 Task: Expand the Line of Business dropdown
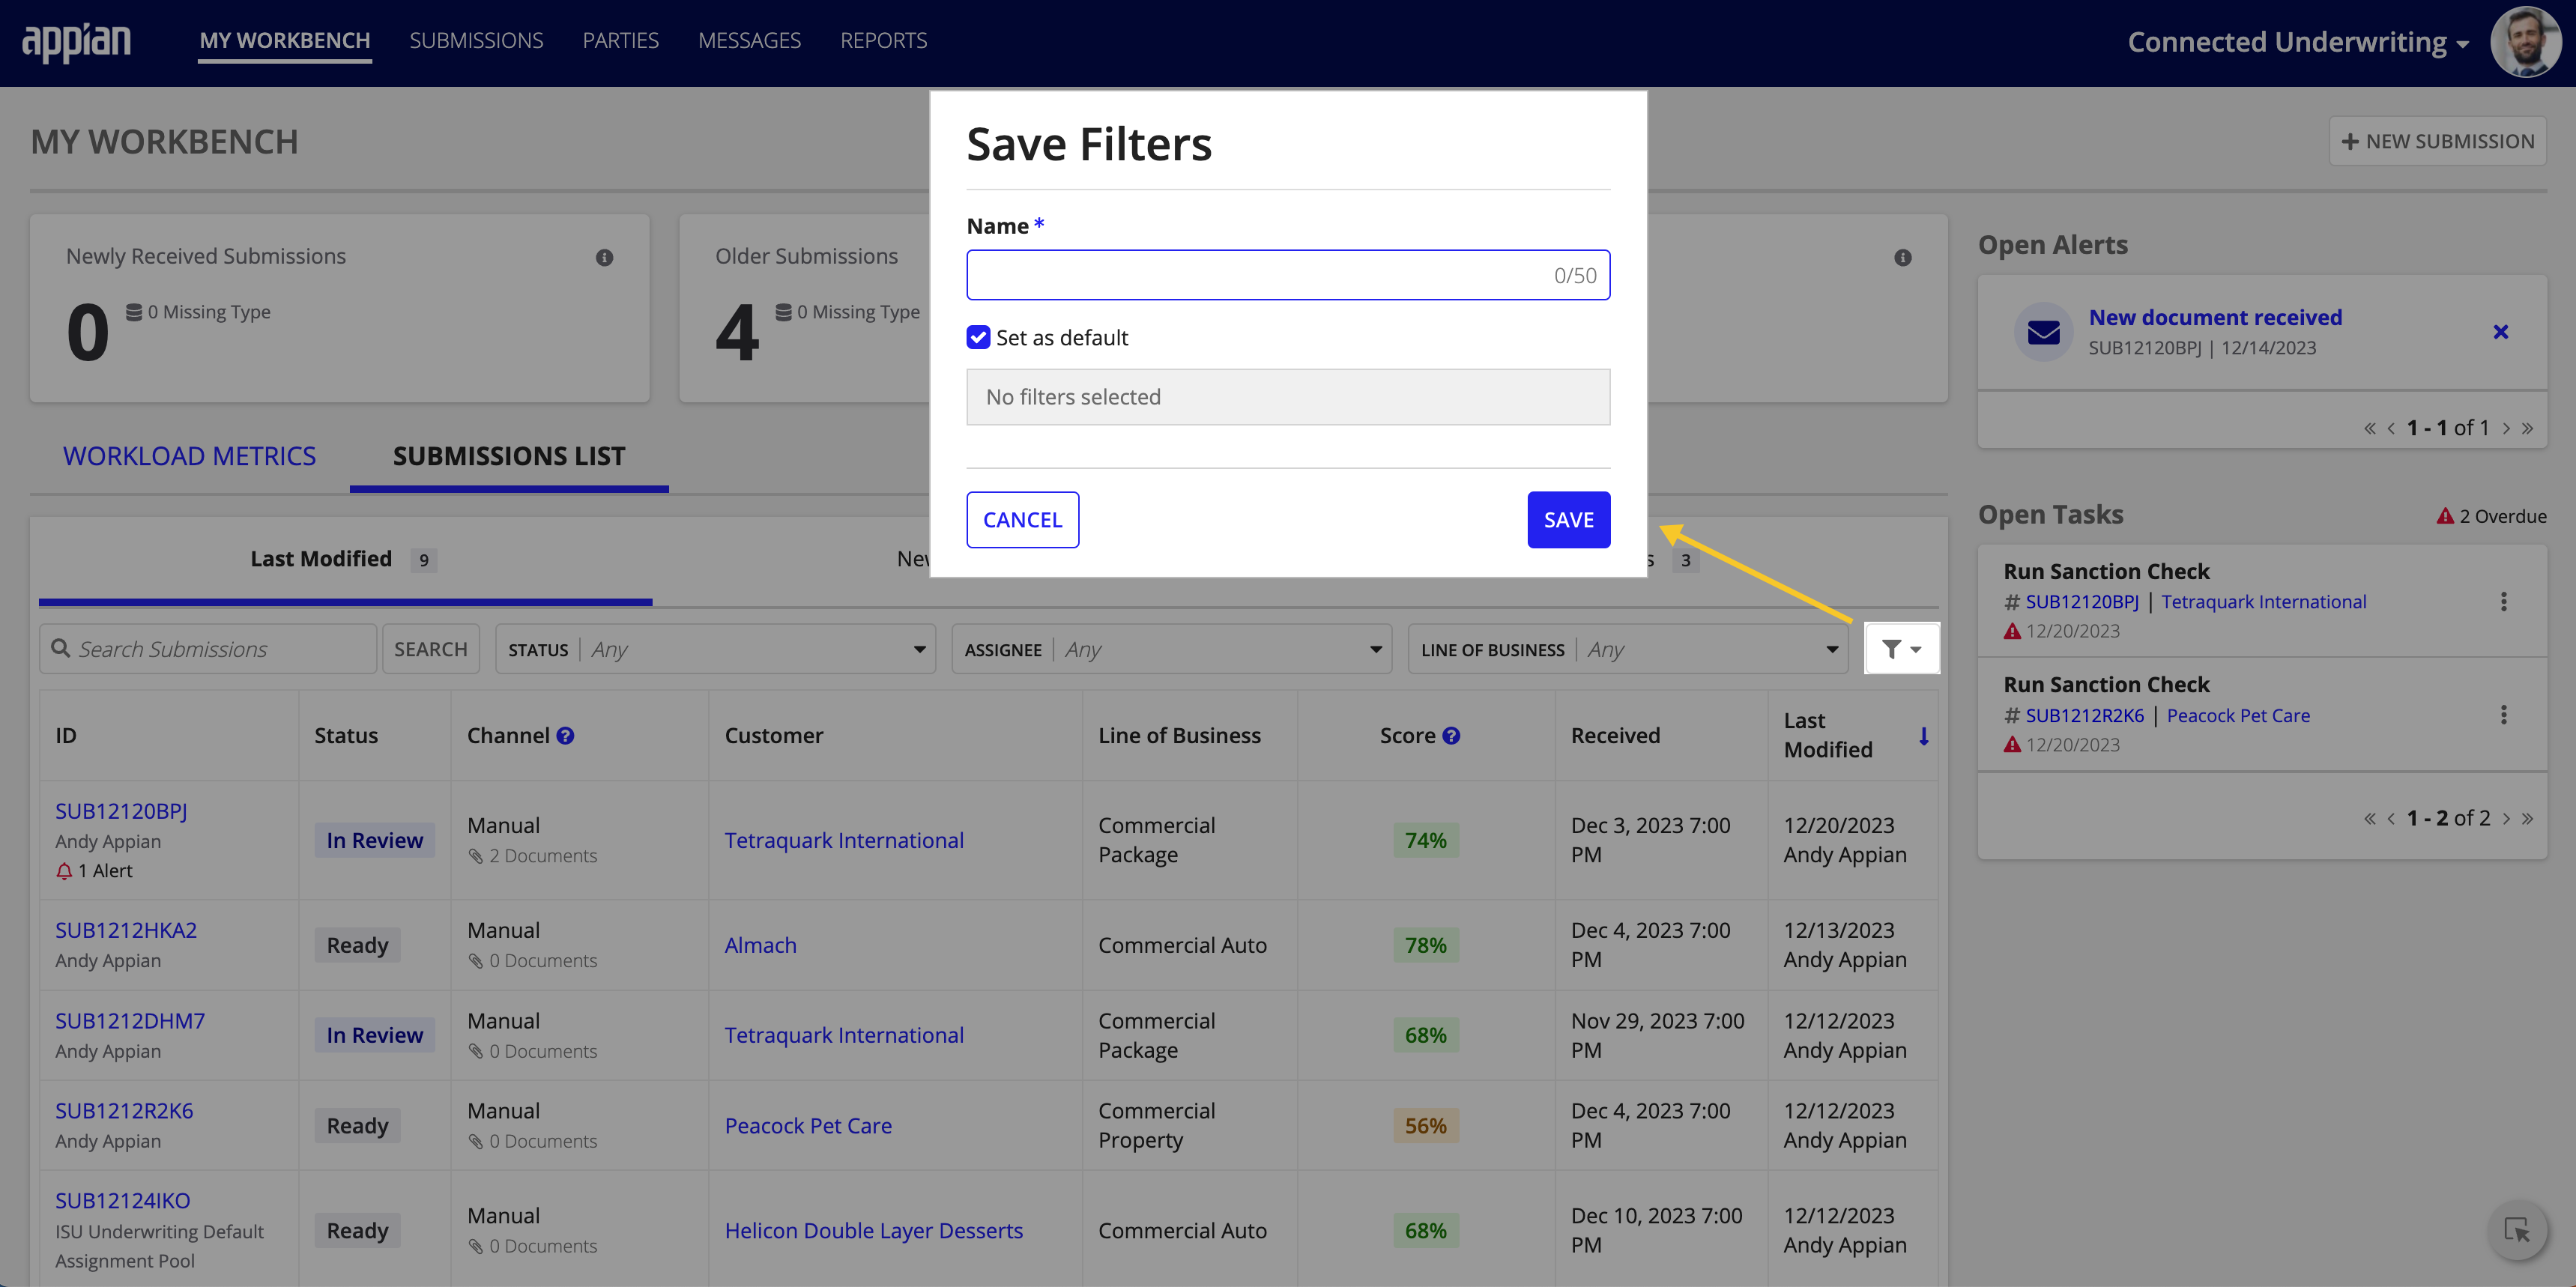[1628, 649]
